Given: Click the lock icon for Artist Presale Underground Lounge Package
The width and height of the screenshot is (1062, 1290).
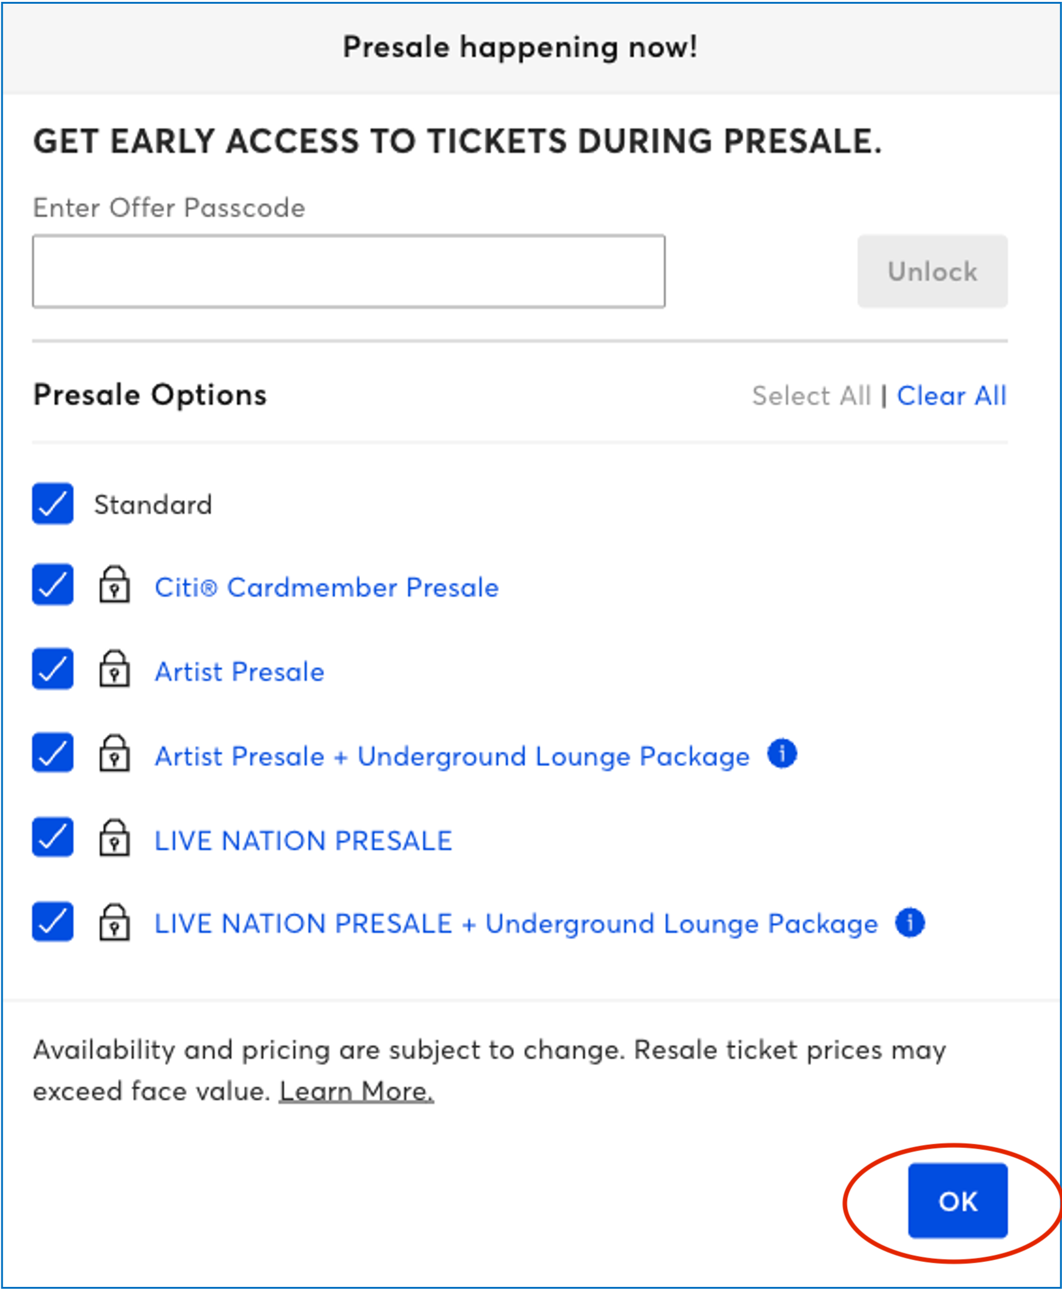Looking at the screenshot, I should (114, 755).
